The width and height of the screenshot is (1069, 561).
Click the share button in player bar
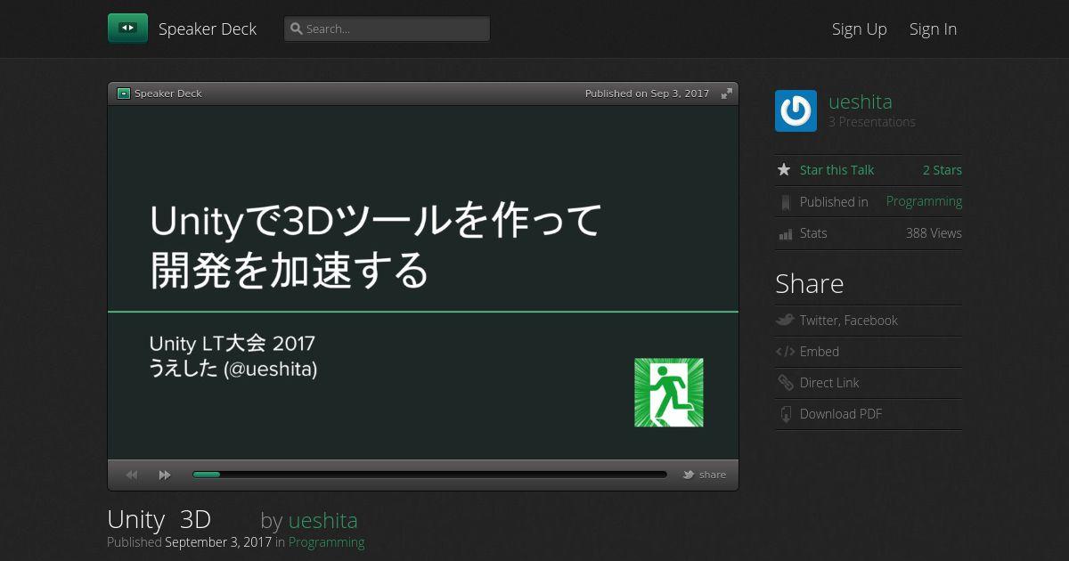point(713,475)
